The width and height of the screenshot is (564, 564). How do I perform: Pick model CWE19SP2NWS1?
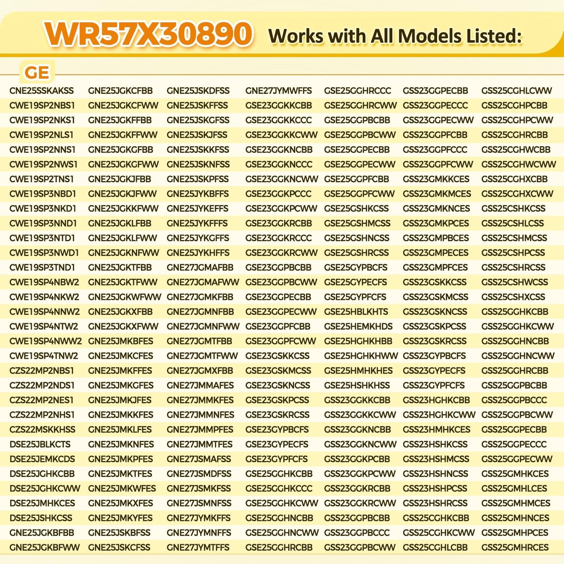point(43,164)
